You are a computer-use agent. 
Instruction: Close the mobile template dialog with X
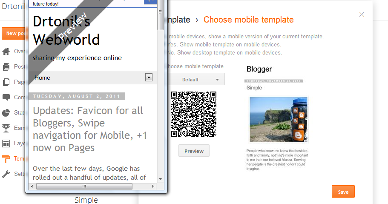[x=362, y=14]
